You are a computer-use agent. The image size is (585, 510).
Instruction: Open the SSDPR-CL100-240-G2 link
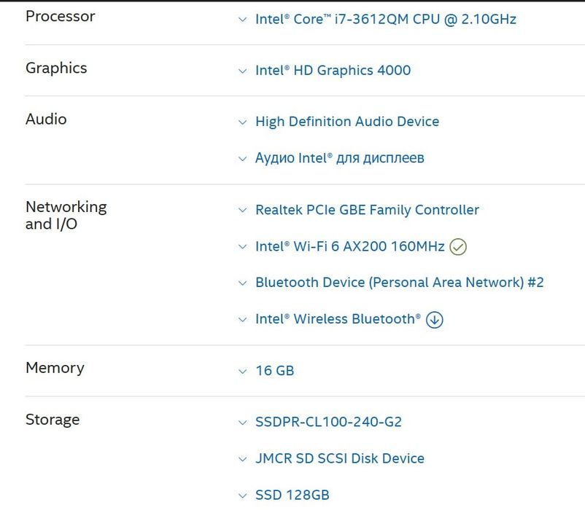tap(328, 422)
